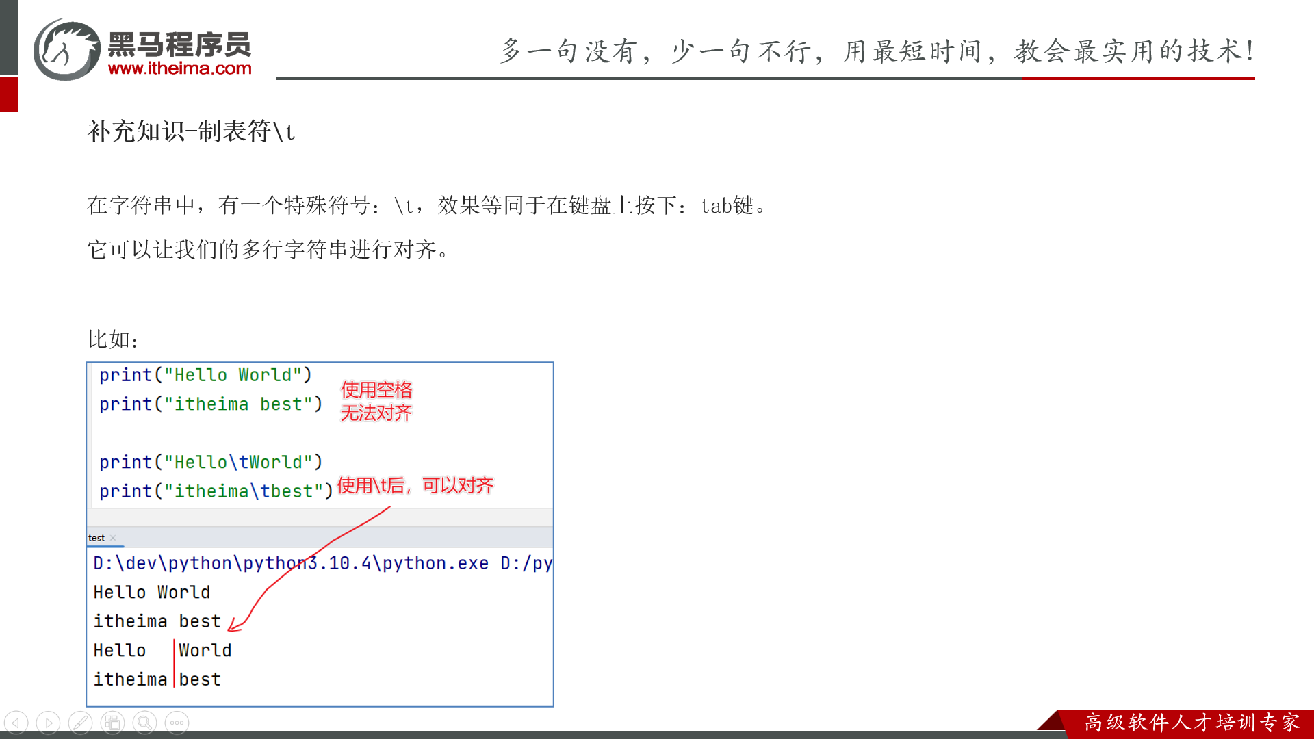
Task: Click the slide title about \t tab character
Action: pos(191,131)
